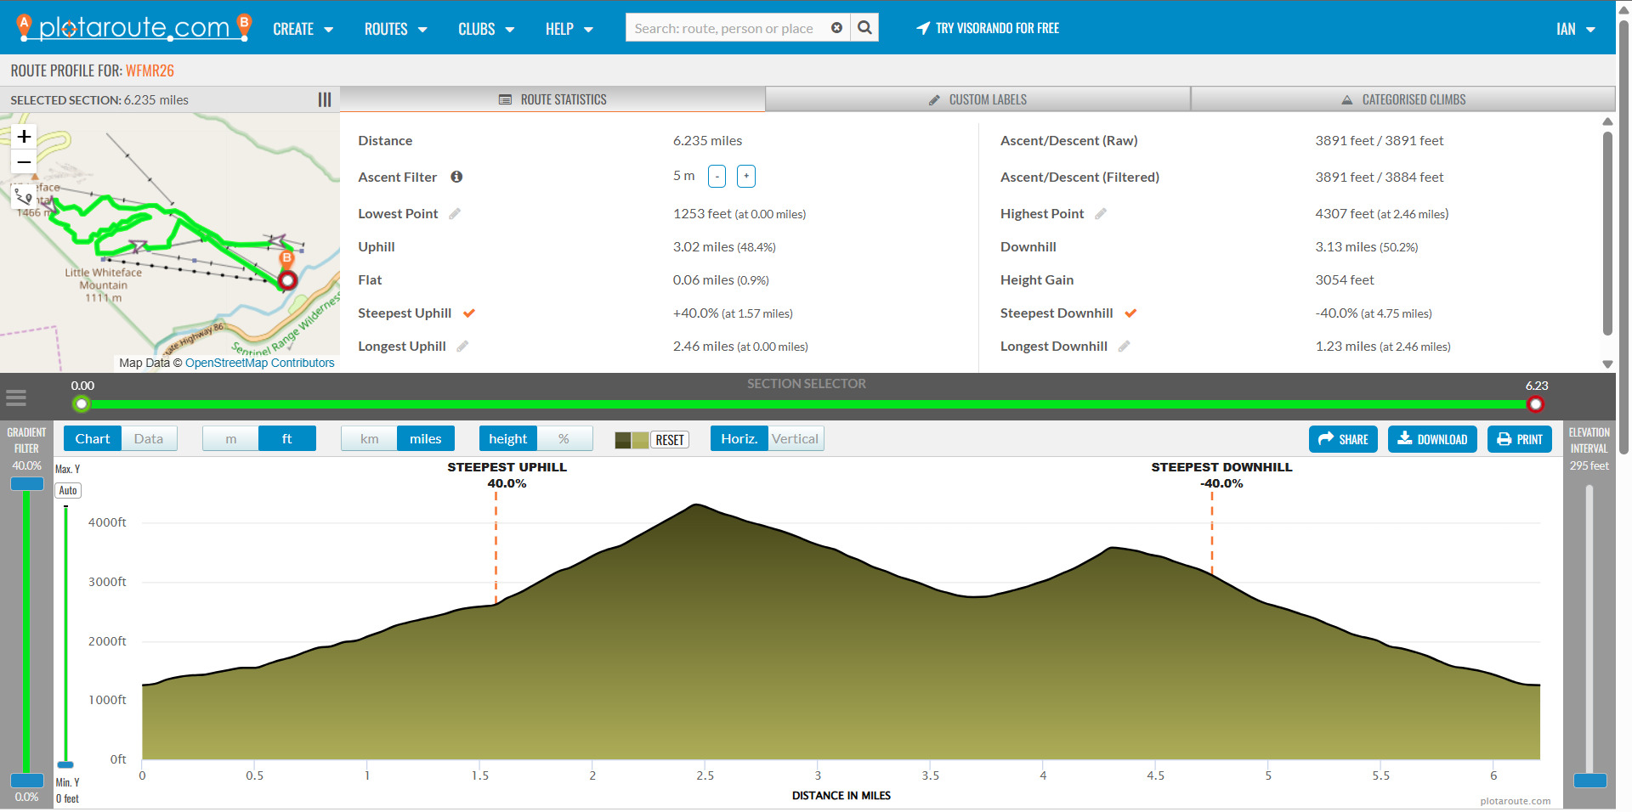Edit the Highest Point label pencil icon
This screenshot has height=812, width=1632.
click(x=1101, y=214)
